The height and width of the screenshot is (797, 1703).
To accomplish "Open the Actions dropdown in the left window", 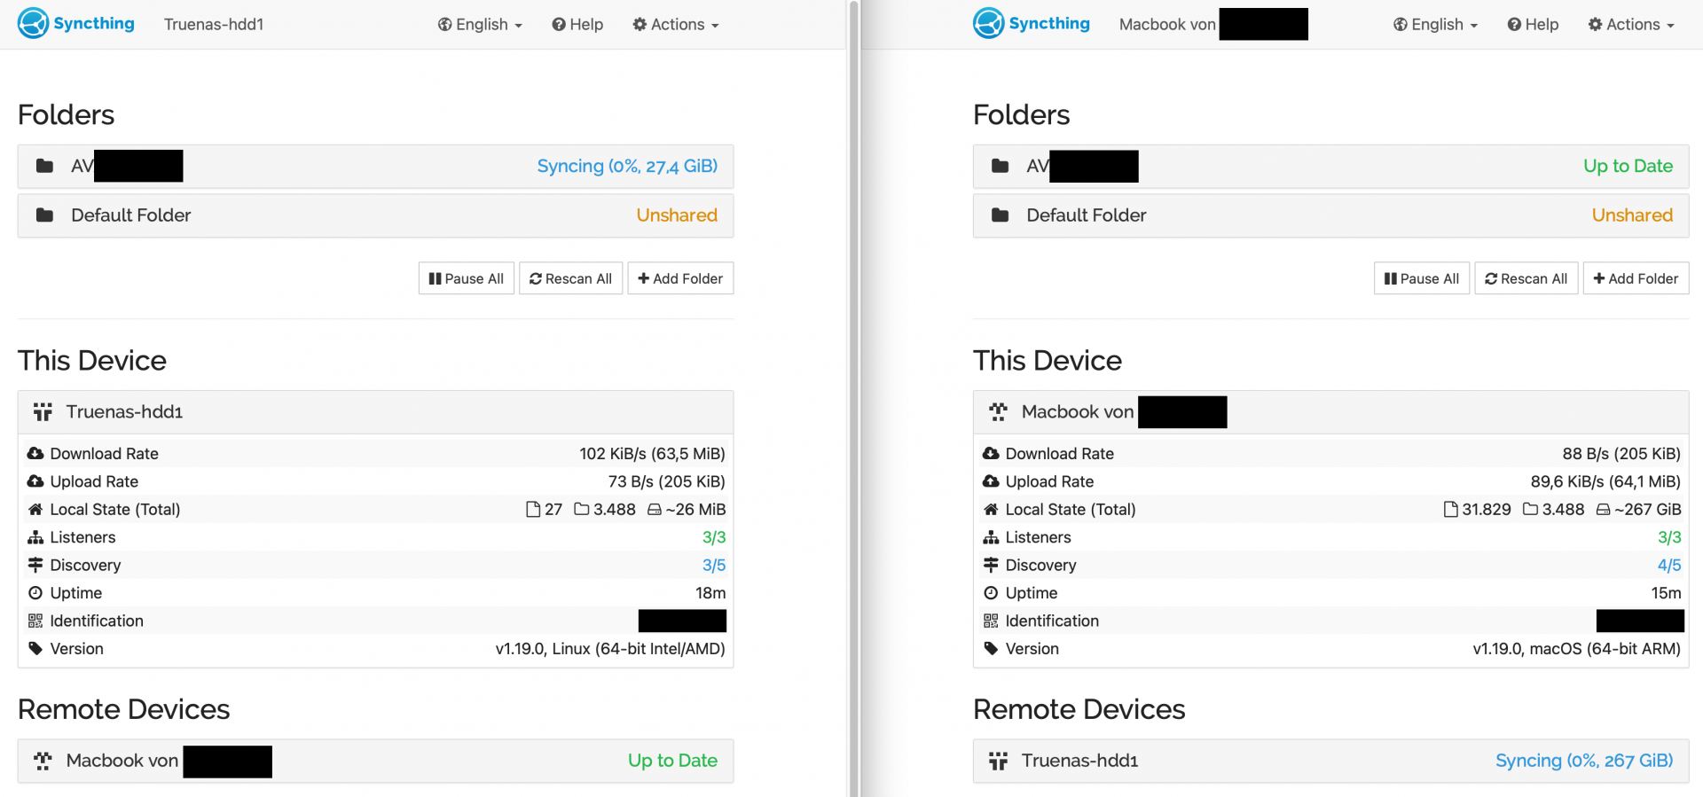I will [x=676, y=25].
